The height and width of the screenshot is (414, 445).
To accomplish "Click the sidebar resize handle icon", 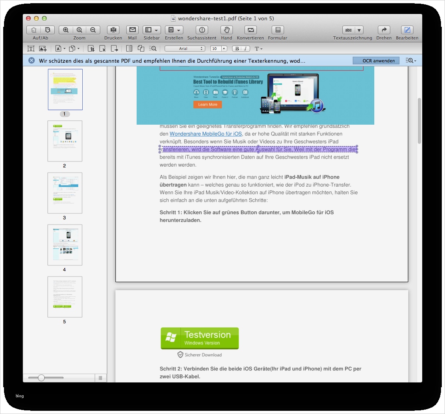I will [101, 378].
